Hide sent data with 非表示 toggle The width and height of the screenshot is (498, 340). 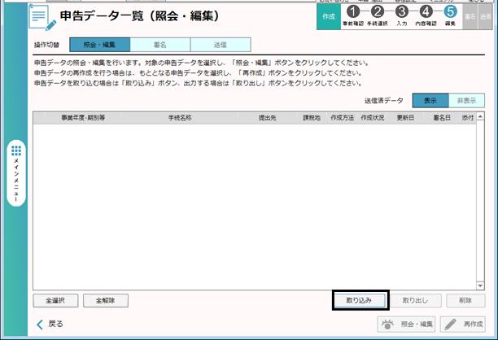pos(466,101)
